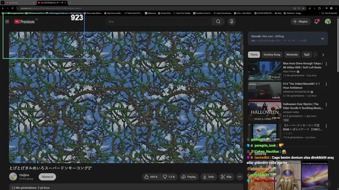The width and height of the screenshot is (339, 190).
Task: Open the zoom magnifier in the address bar
Action: 299,8
